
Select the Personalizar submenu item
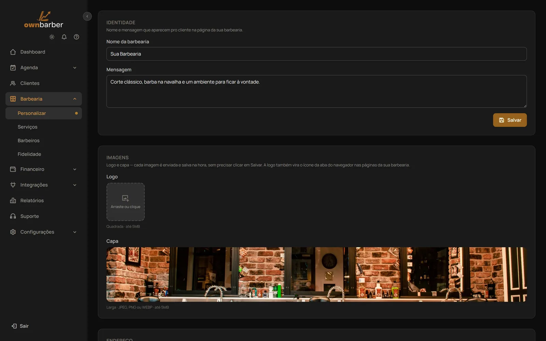[x=44, y=113]
